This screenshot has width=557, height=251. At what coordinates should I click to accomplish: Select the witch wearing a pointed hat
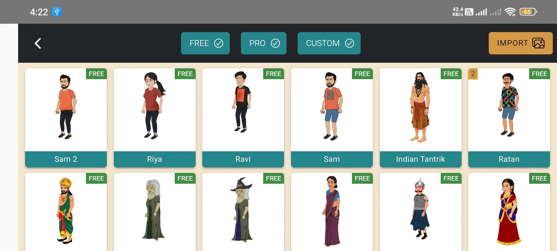(243, 212)
